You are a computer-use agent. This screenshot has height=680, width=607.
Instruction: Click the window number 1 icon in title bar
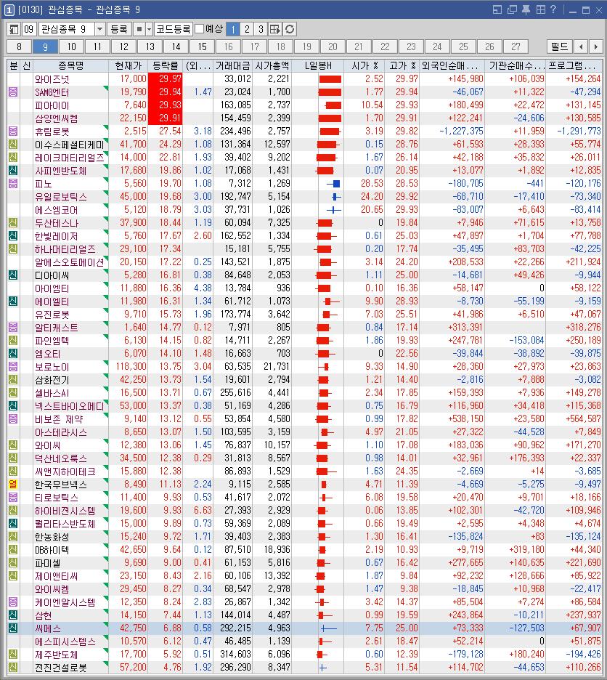9,9
